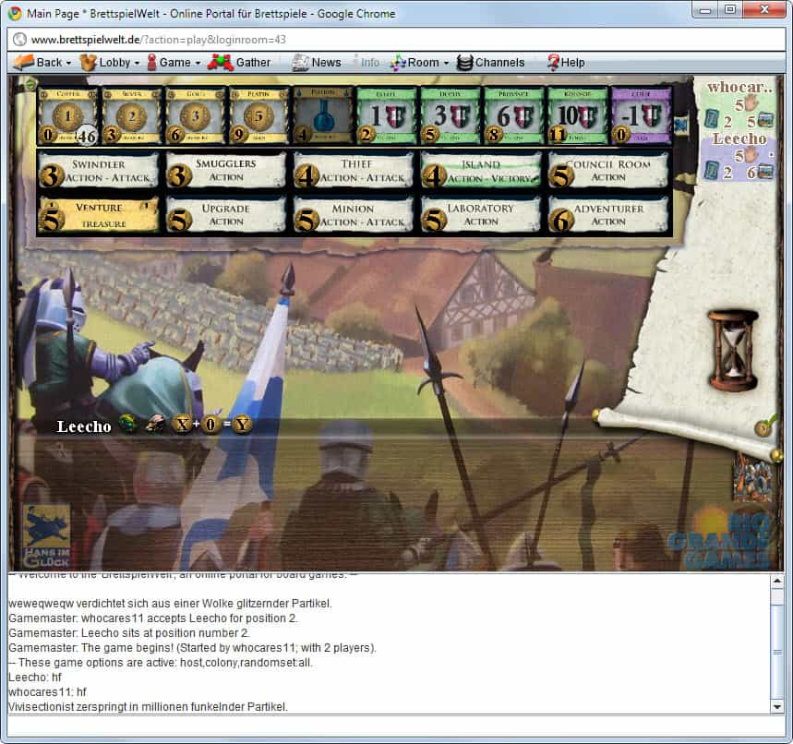Click the hand icon under whocar..
The height and width of the screenshot is (744, 793).
752,103
